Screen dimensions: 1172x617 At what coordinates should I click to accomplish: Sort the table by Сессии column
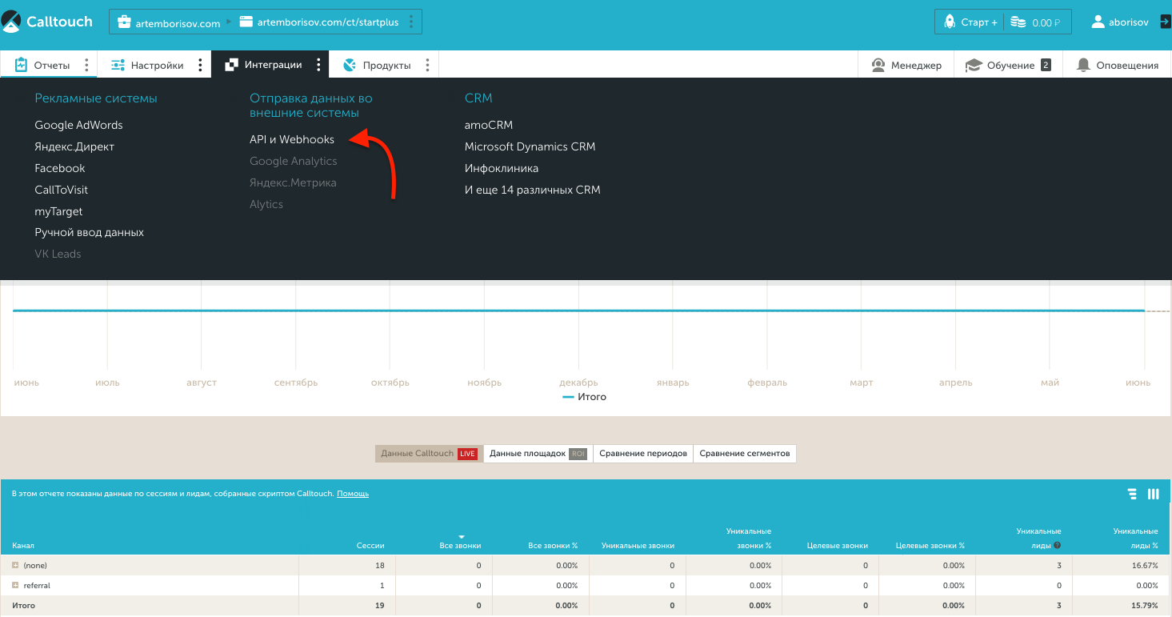pos(370,546)
